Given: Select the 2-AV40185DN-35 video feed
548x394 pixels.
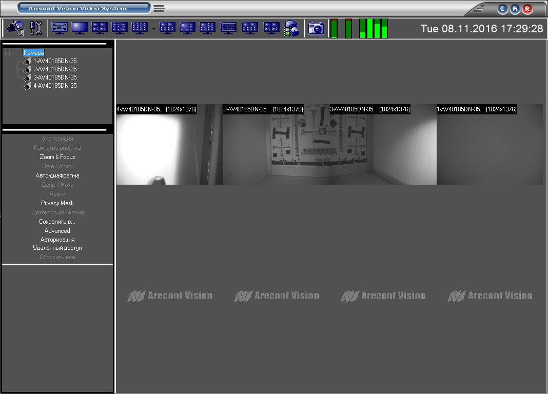Looking at the screenshot, I should tap(277, 144).
